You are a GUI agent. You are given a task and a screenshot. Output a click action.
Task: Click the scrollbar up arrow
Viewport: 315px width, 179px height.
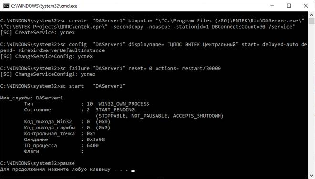312,15
